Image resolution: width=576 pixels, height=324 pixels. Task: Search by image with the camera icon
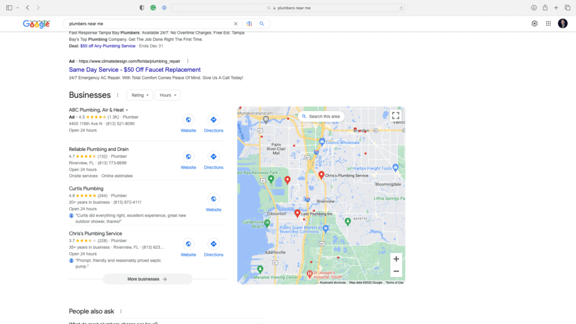coord(249,24)
